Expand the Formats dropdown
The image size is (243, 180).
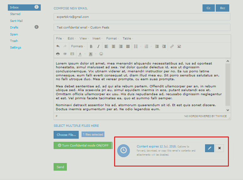tap(78, 46)
